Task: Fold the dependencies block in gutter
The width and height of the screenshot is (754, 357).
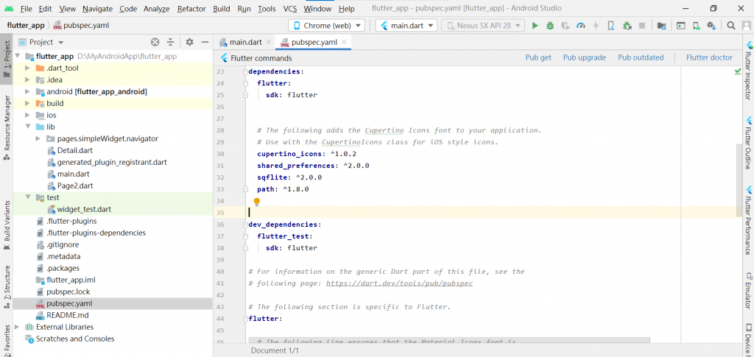Action: pyautogui.click(x=245, y=71)
